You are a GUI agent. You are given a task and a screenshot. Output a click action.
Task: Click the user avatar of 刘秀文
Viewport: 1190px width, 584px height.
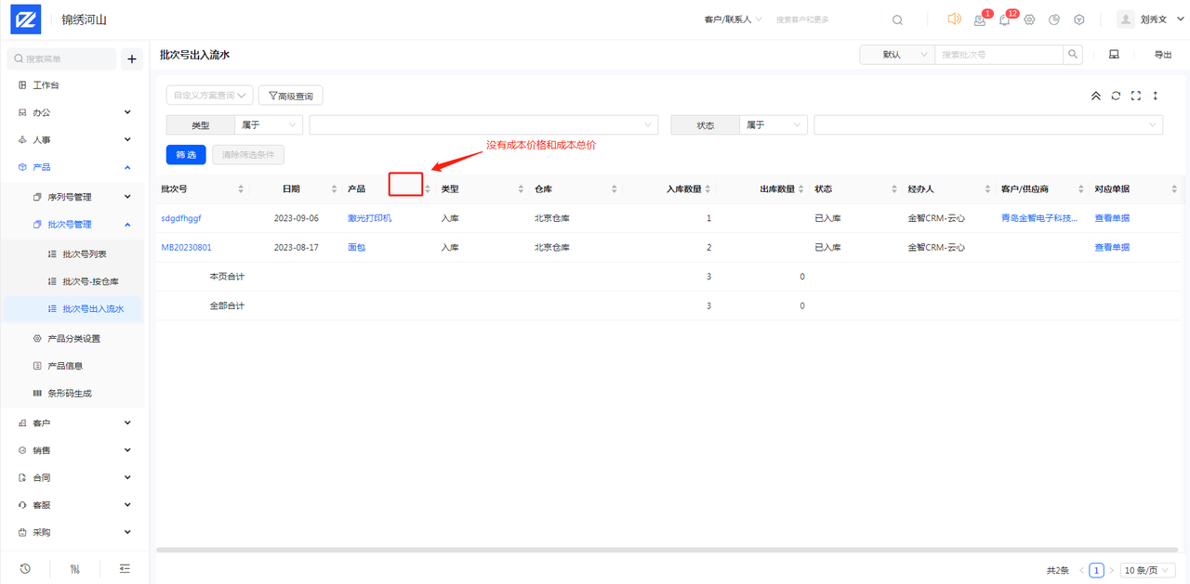click(1126, 19)
